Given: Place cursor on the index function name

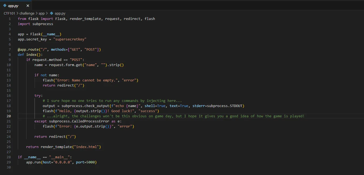Looking at the screenshot, I should click(32, 55).
